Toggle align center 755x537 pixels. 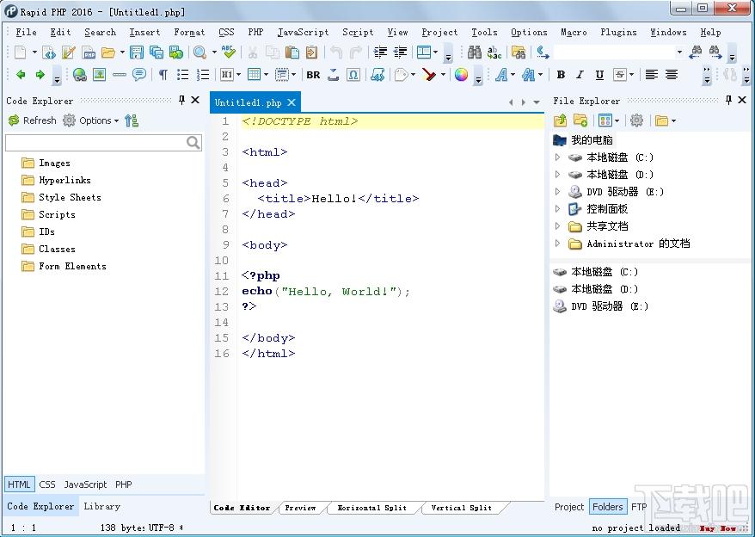(672, 75)
